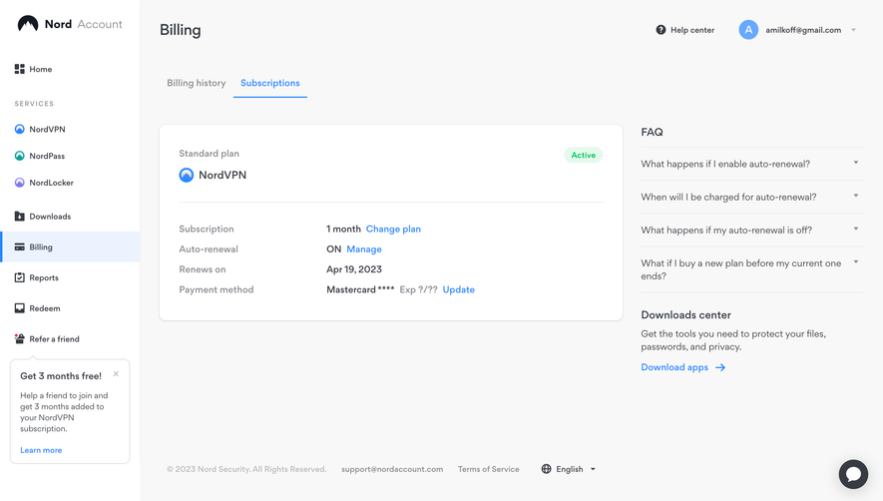Screen dimensions: 883x501
Task: Click the Redeem icon in sidebar
Action: point(20,308)
